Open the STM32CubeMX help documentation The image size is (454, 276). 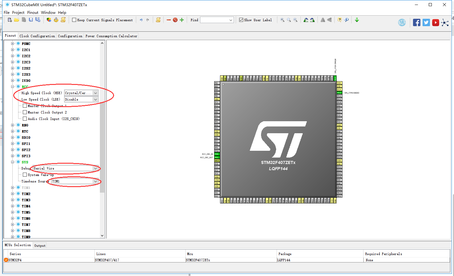339,20
